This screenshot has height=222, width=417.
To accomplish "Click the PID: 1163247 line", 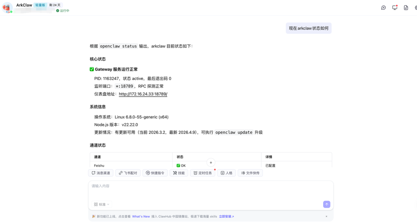I will coord(133,78).
